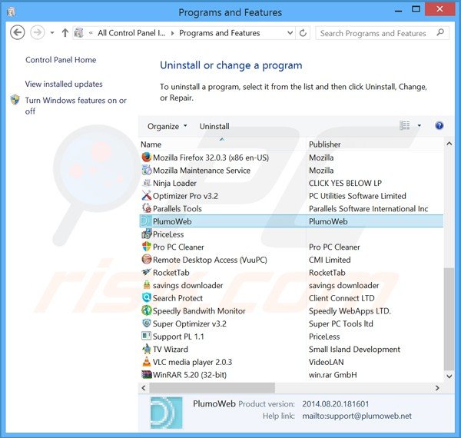Expand the view options dropdown arrow
Viewport: 461px width, 438px height.
420,126
